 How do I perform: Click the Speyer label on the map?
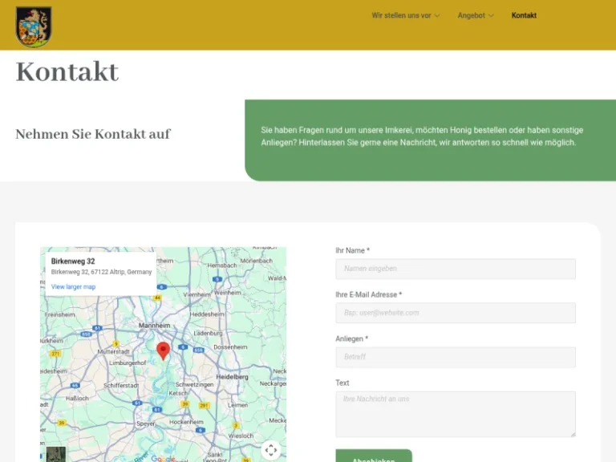pos(145,423)
